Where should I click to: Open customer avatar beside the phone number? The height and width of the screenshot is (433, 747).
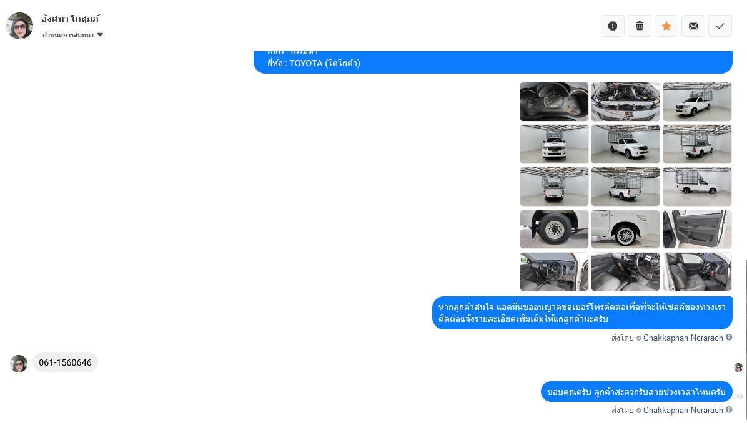19,364
